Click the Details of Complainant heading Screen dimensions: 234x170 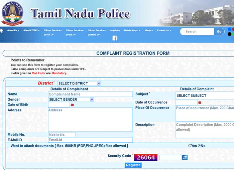coord(69,89)
